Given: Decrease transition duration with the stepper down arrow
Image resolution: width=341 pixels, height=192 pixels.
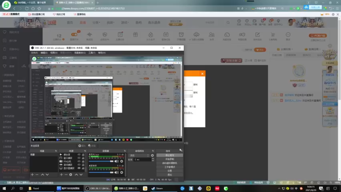Looking at the screenshot, I should tap(153, 160).
